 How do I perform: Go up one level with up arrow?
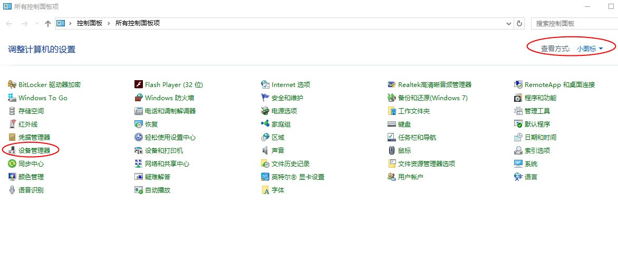pyautogui.click(x=47, y=24)
